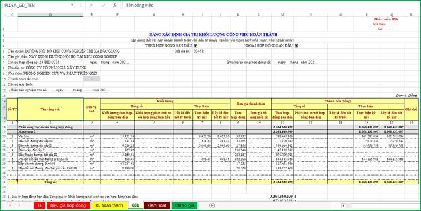Click next sheet navigation arrow
The height and width of the screenshot is (211, 421).
tap(19, 205)
